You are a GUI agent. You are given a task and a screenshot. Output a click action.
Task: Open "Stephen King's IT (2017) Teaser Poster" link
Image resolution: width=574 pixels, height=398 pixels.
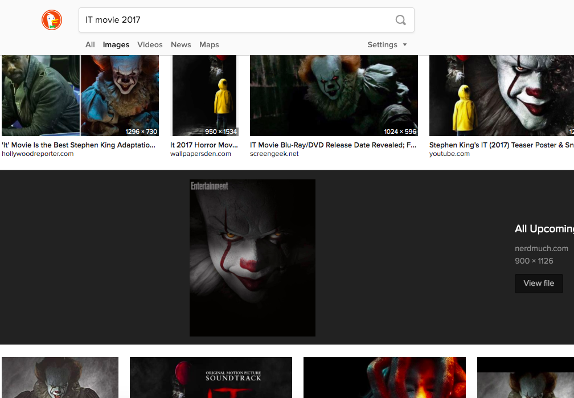[x=502, y=145]
